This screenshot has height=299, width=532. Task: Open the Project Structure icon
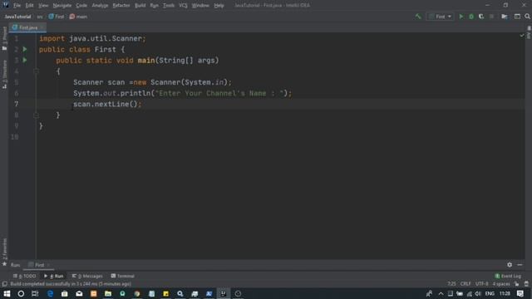click(505, 17)
